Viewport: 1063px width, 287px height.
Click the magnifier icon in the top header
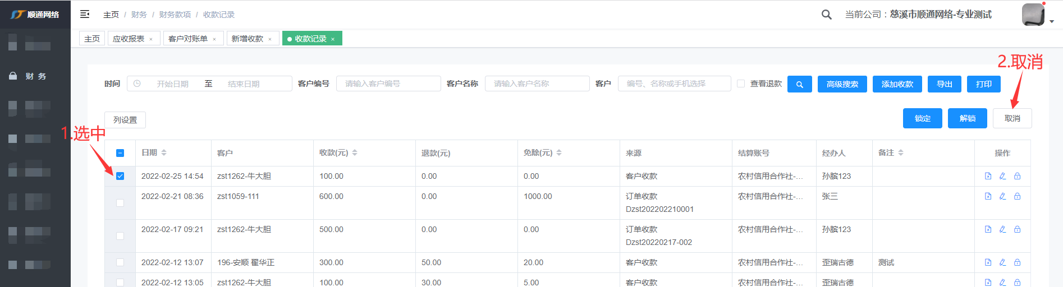826,15
